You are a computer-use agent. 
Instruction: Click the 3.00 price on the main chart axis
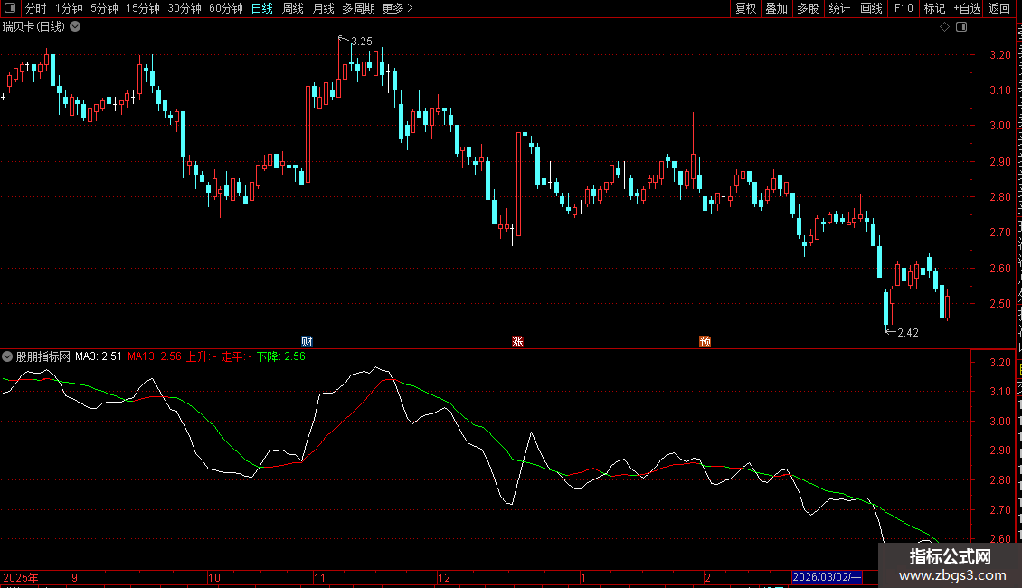[x=999, y=126]
